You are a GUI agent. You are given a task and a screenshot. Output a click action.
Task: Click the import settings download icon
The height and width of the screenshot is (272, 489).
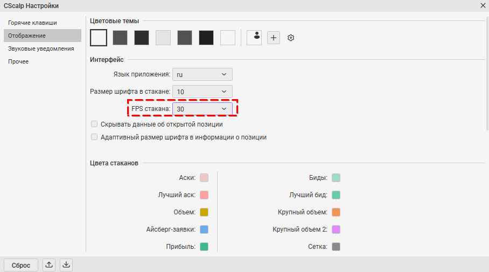coord(66,264)
